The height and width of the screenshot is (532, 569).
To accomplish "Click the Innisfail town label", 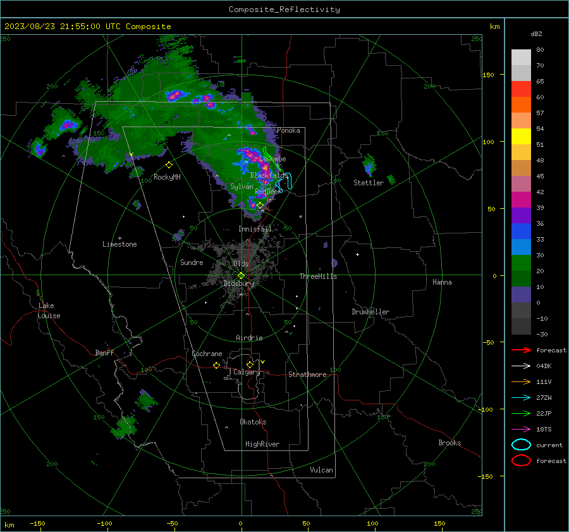I will tap(255, 229).
